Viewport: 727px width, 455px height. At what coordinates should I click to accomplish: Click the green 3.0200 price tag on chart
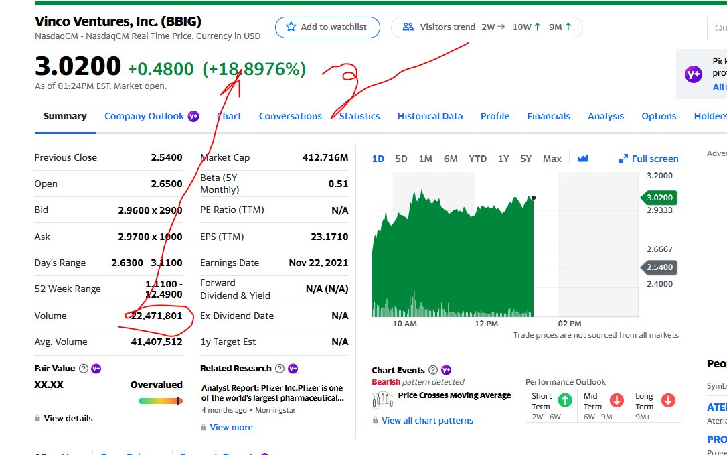[x=659, y=197]
